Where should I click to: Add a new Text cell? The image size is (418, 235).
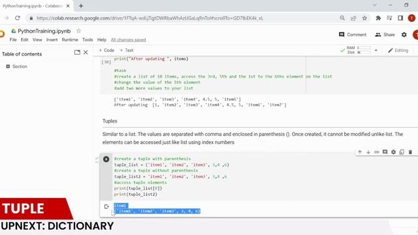click(x=127, y=50)
